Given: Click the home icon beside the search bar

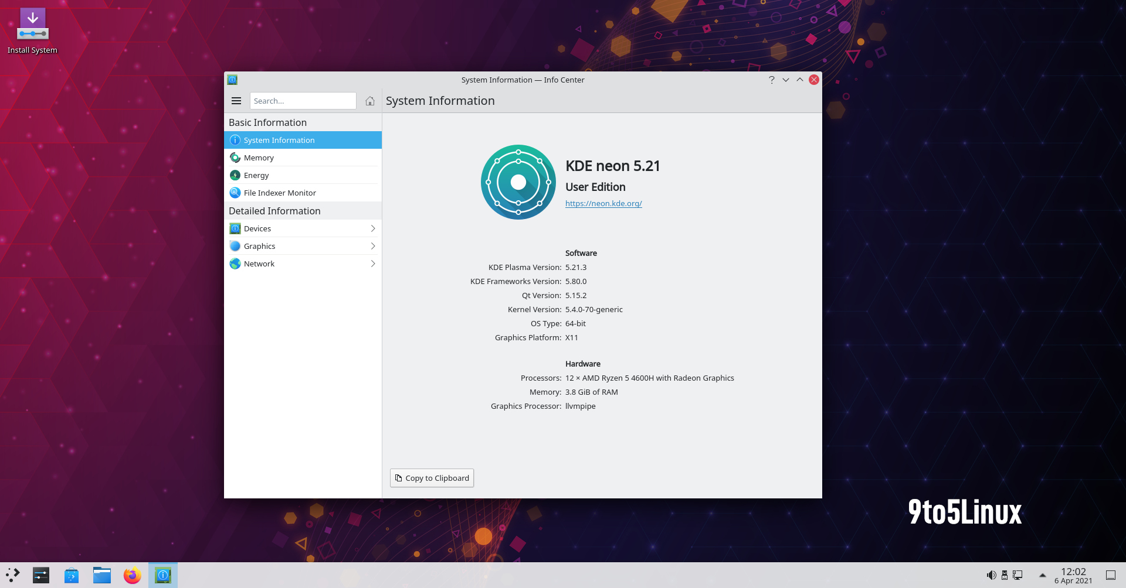Looking at the screenshot, I should tap(369, 101).
